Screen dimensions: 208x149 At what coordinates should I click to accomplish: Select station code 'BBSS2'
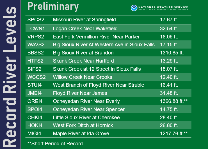coord(36,53)
